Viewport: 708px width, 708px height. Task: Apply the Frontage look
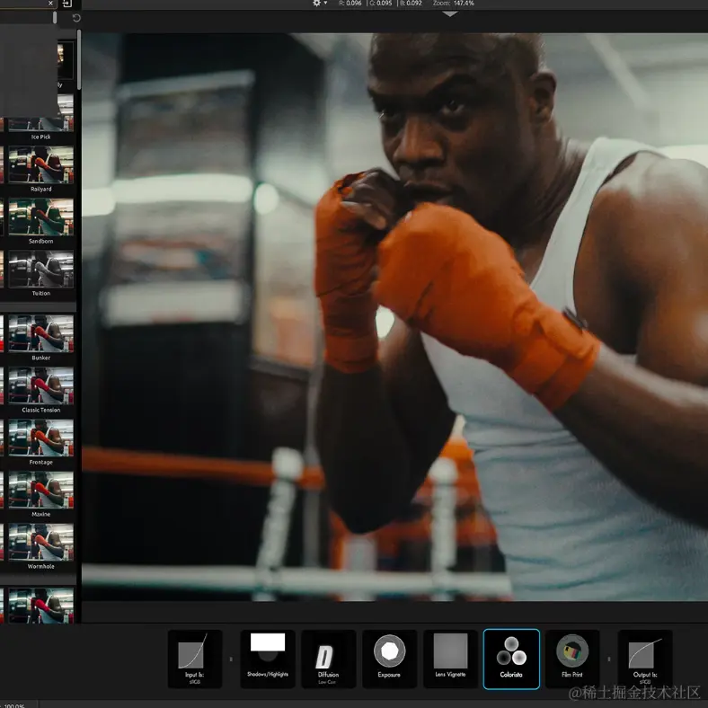[40, 442]
